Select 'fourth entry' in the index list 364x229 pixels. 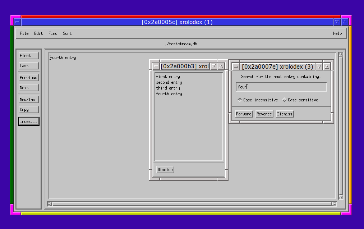click(169, 94)
